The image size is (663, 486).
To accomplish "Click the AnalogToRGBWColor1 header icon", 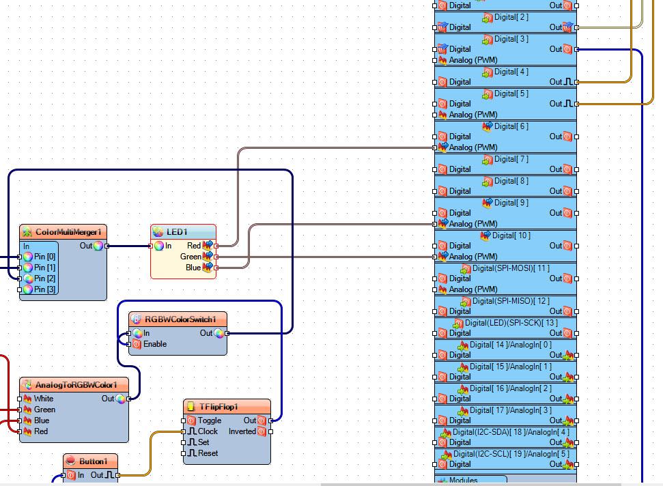I will click(x=27, y=384).
